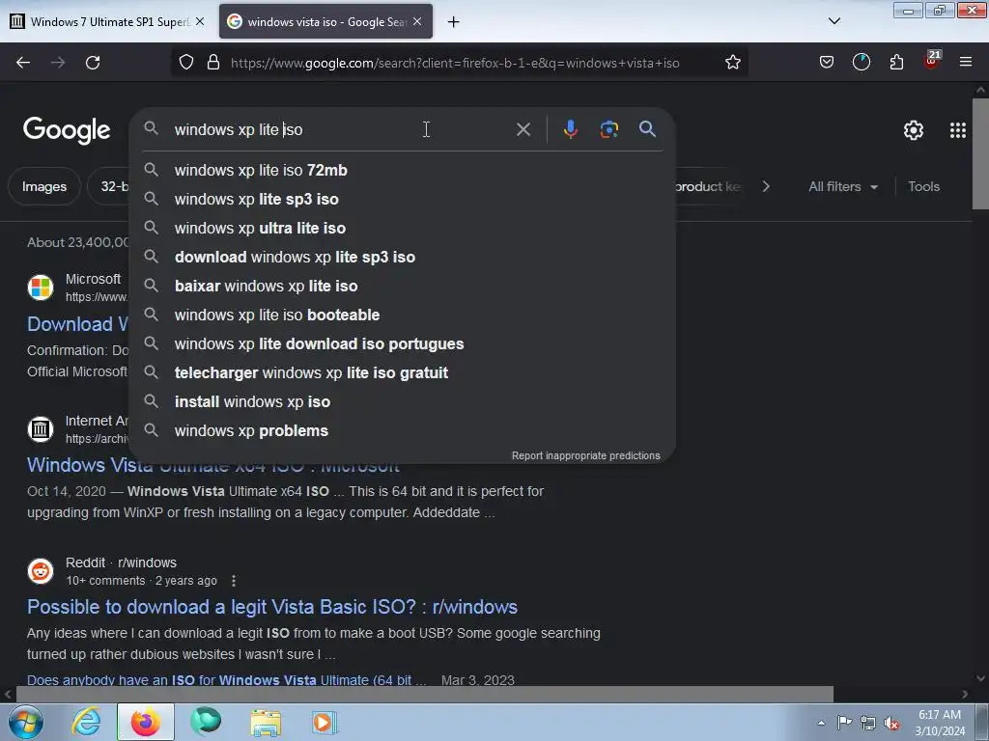Open the tracking protection shield icon
This screenshot has height=741, width=989.
pyautogui.click(x=186, y=63)
